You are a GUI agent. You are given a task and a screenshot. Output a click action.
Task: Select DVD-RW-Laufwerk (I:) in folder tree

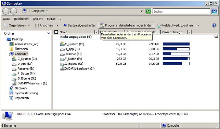point(32,83)
